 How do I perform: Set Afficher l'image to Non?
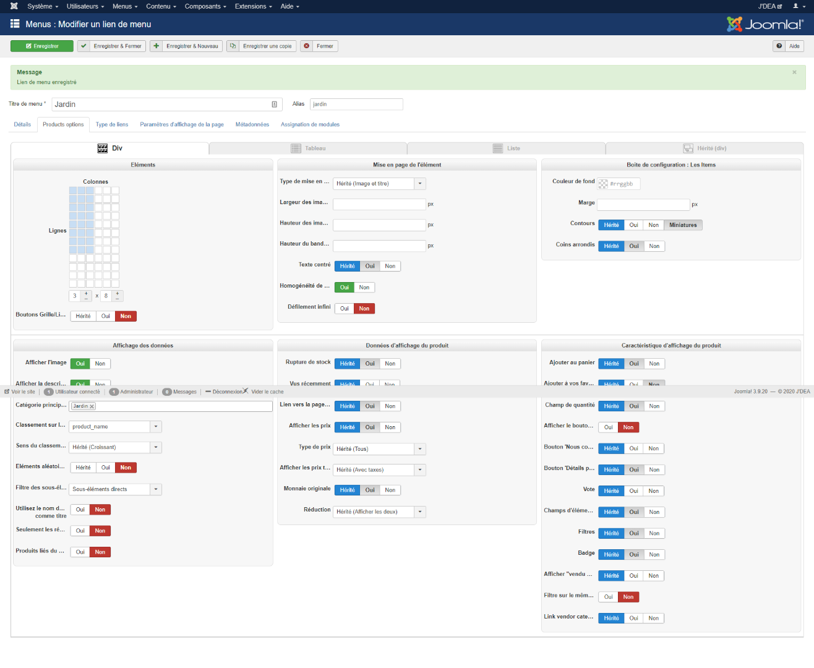pyautogui.click(x=100, y=364)
